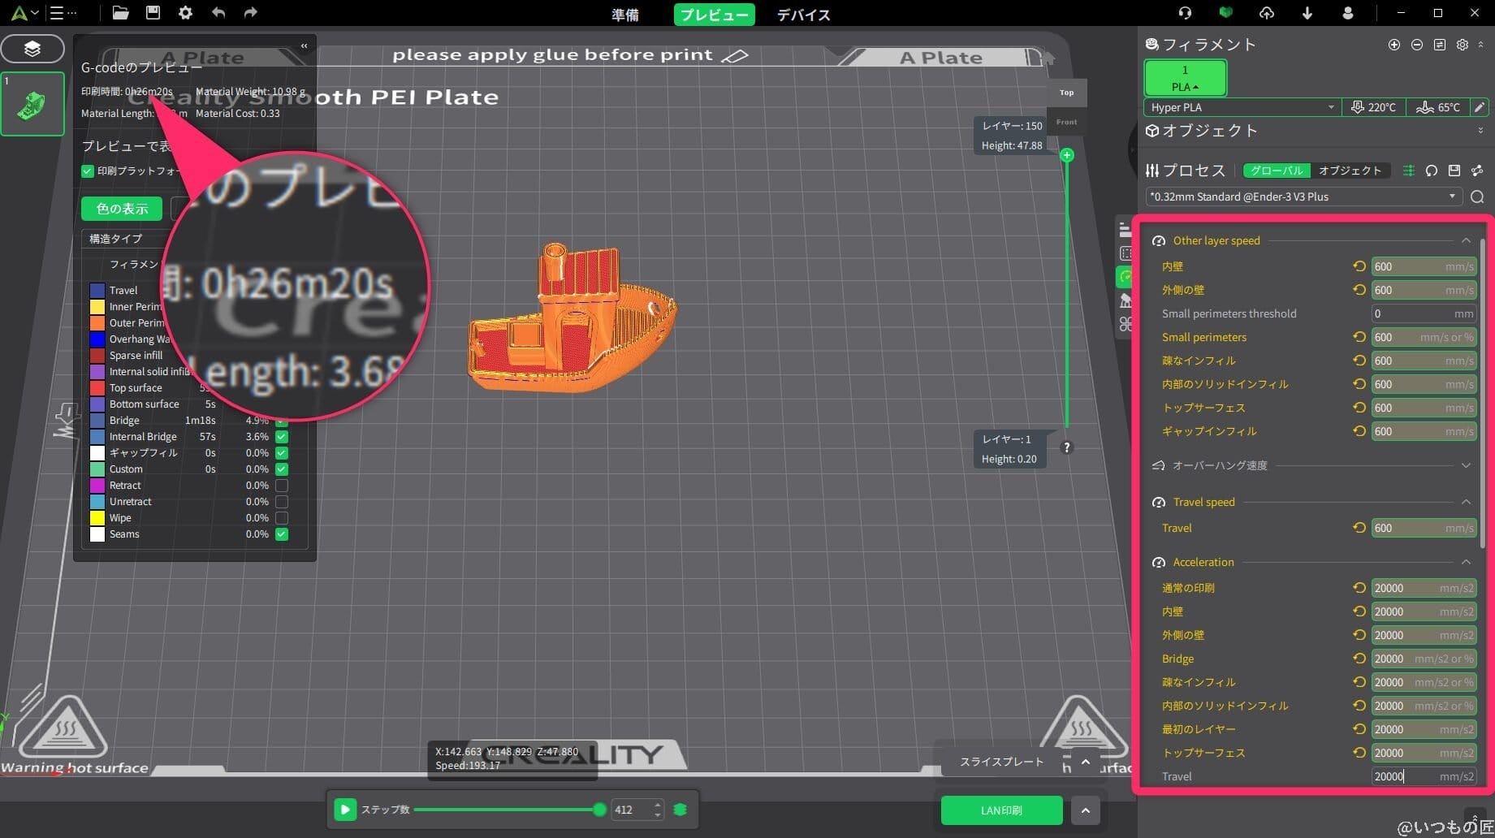Toggle the Bridge structure type checkbox

[x=281, y=420]
